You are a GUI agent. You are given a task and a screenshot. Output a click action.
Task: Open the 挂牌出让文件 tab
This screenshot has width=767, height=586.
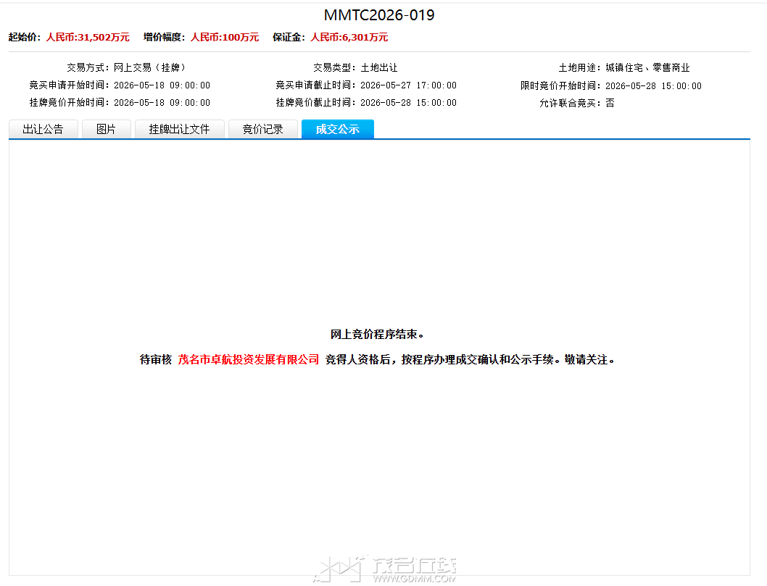click(x=180, y=129)
